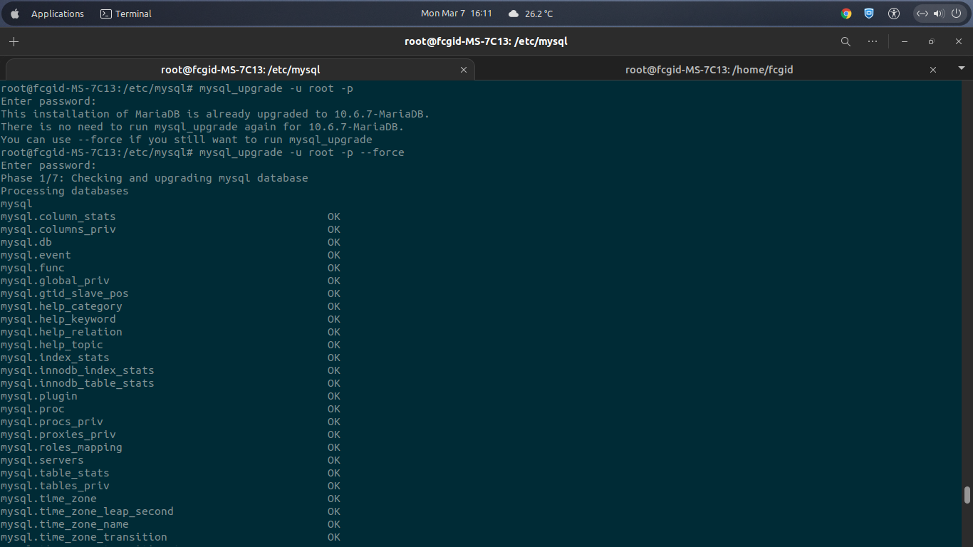Open the accessibility menu icon
Image resolution: width=973 pixels, height=547 pixels.
point(895,14)
